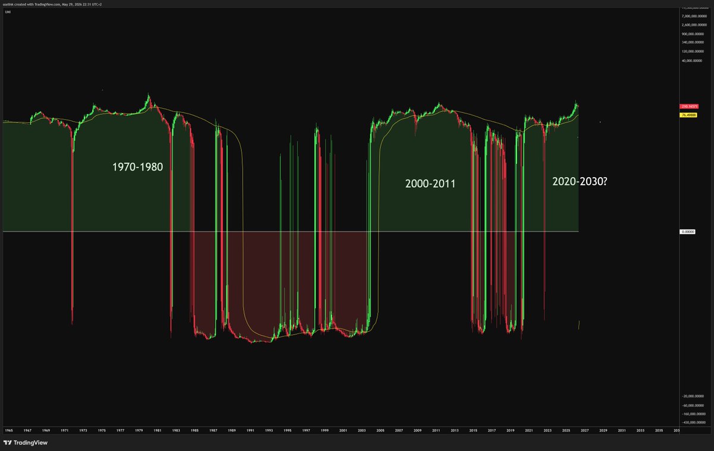Image resolution: width=714 pixels, height=451 pixels.
Task: Click the 2027 label on time axis
Action: point(584,430)
